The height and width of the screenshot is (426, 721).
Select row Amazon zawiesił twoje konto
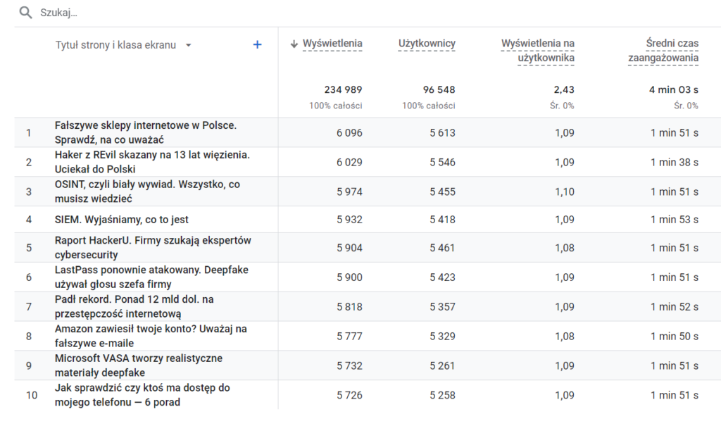pos(368,336)
